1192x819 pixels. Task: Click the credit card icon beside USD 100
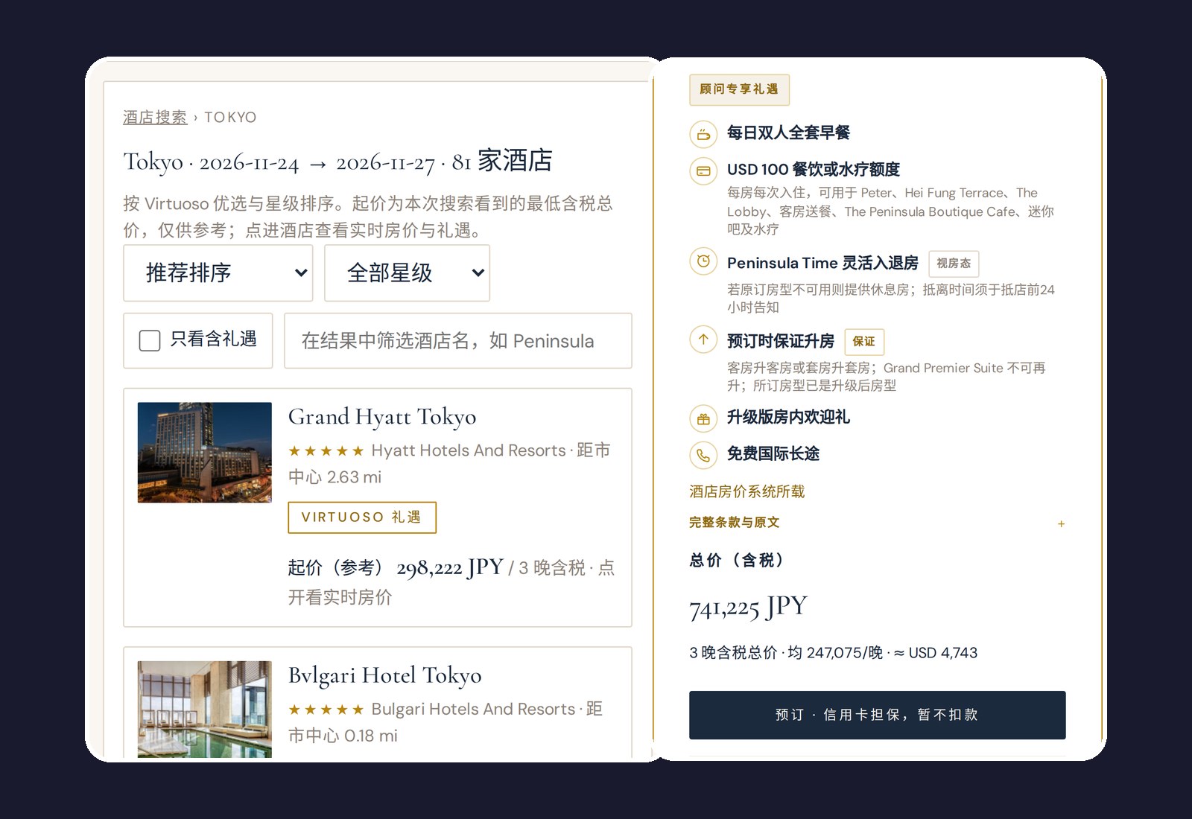click(703, 171)
